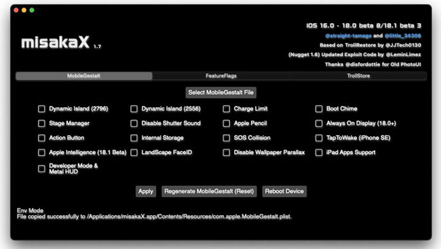Close the misakaX window

pyautogui.click(x=16, y=10)
